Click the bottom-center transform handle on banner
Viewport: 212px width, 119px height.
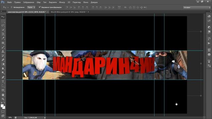pyautogui.click(x=104, y=78)
